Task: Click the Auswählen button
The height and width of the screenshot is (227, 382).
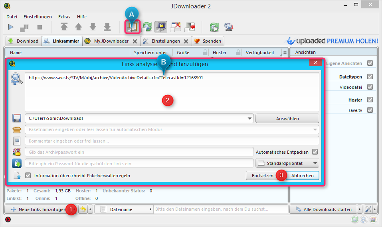Action: click(287, 118)
